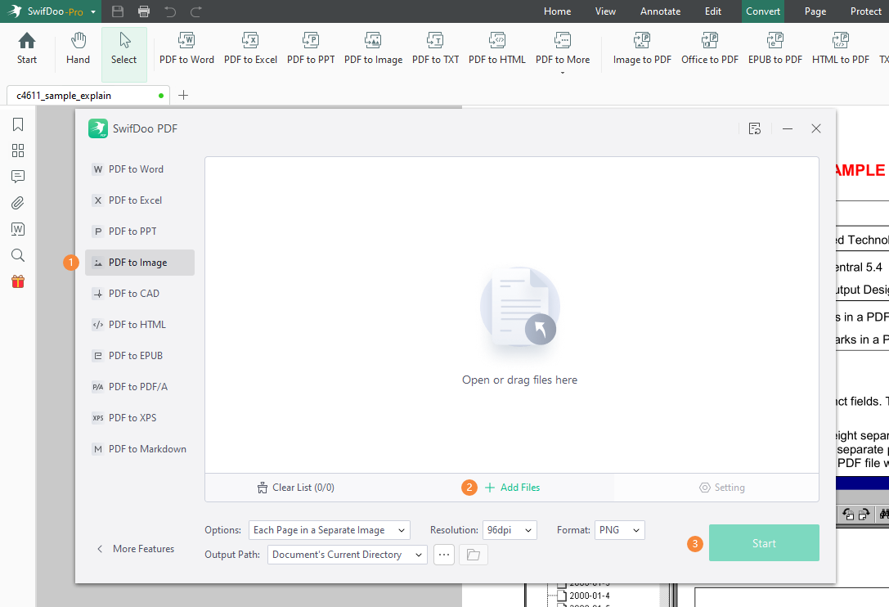Screen dimensions: 889x607
Task: Click the Print icon in title bar
Action: tap(144, 11)
